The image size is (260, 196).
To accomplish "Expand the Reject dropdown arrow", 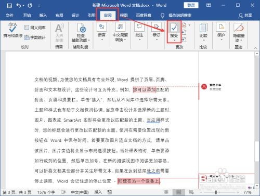I will point(189,25).
